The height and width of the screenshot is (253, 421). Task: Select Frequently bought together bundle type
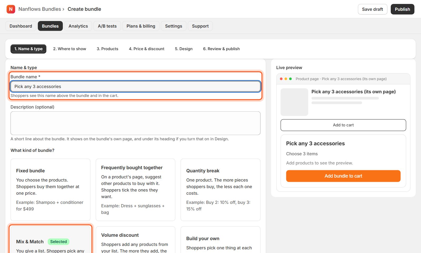pyautogui.click(x=136, y=190)
